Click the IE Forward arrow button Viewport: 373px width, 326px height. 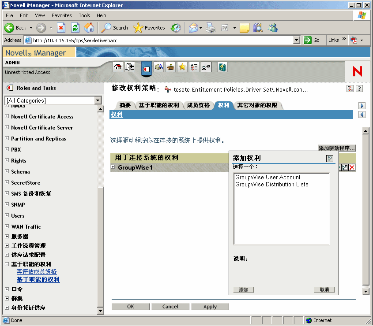coord(41,28)
